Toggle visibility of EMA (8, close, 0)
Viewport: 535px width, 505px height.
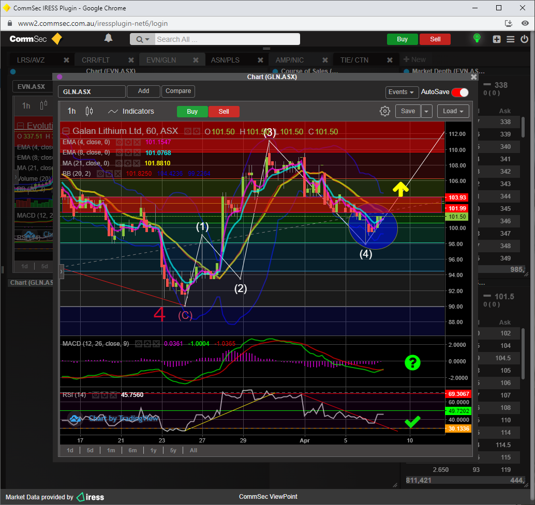(120, 152)
